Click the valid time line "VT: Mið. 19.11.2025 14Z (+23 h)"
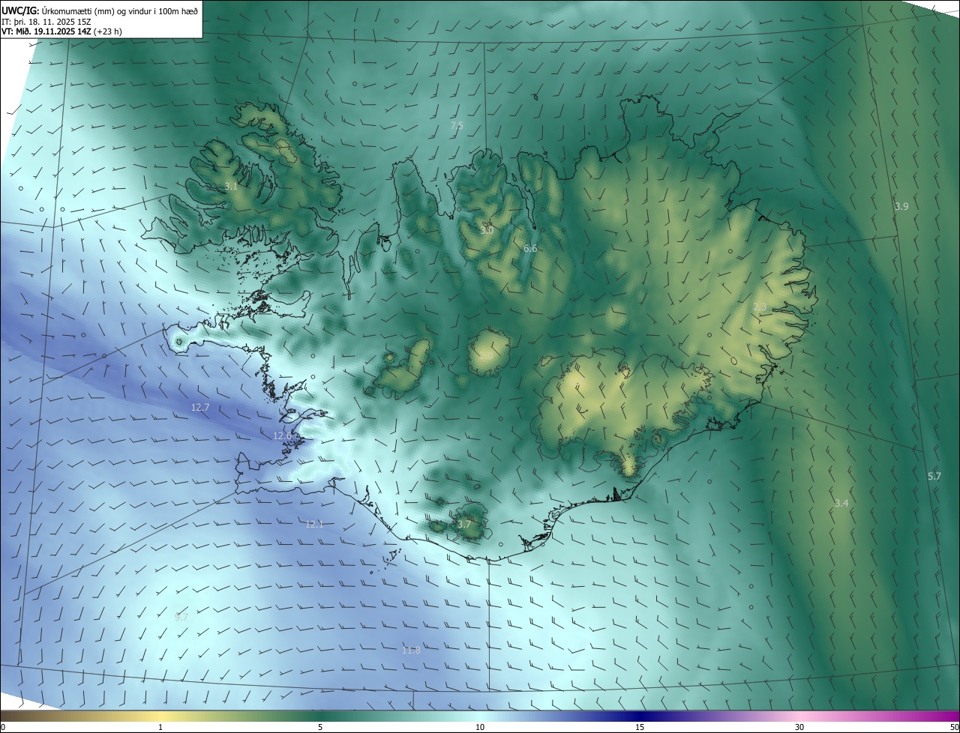Screen dimensions: 960x733 pos(61,31)
